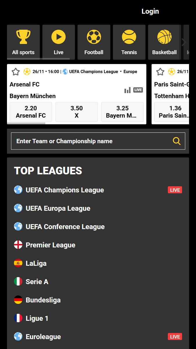Click the Live play icon
Viewport: 196px width, 349px height.
click(x=58, y=37)
